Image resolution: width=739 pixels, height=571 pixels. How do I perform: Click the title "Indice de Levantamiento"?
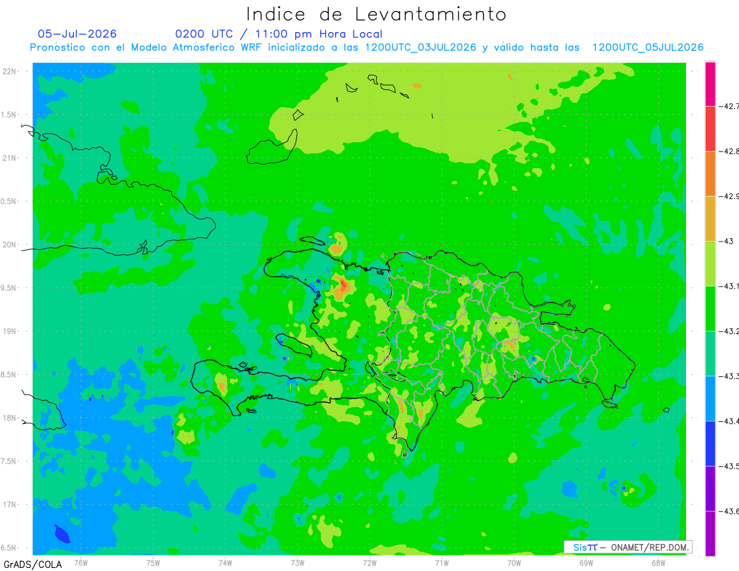(x=376, y=14)
